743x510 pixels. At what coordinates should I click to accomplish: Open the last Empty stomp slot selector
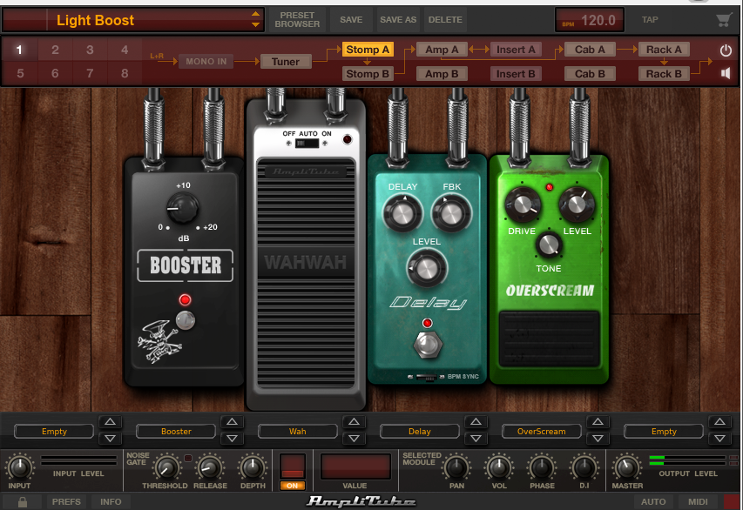tap(664, 432)
